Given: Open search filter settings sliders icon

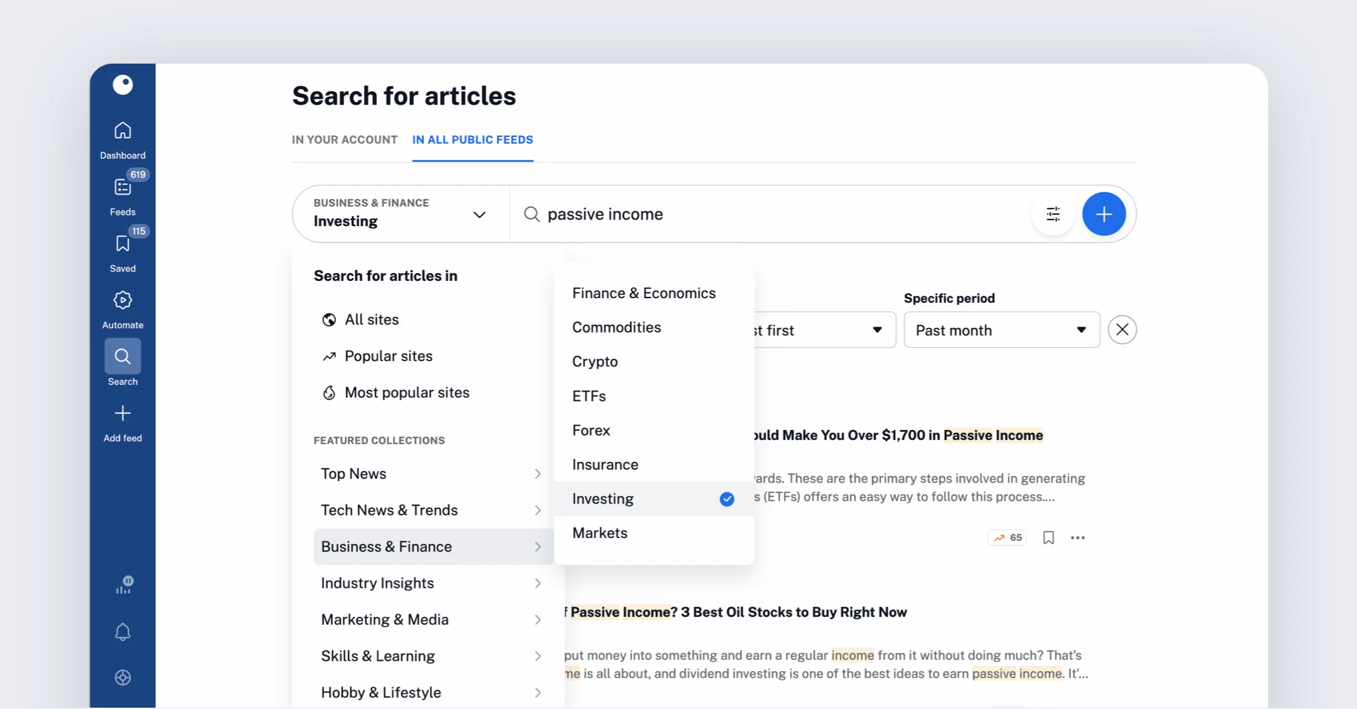Looking at the screenshot, I should [x=1053, y=214].
